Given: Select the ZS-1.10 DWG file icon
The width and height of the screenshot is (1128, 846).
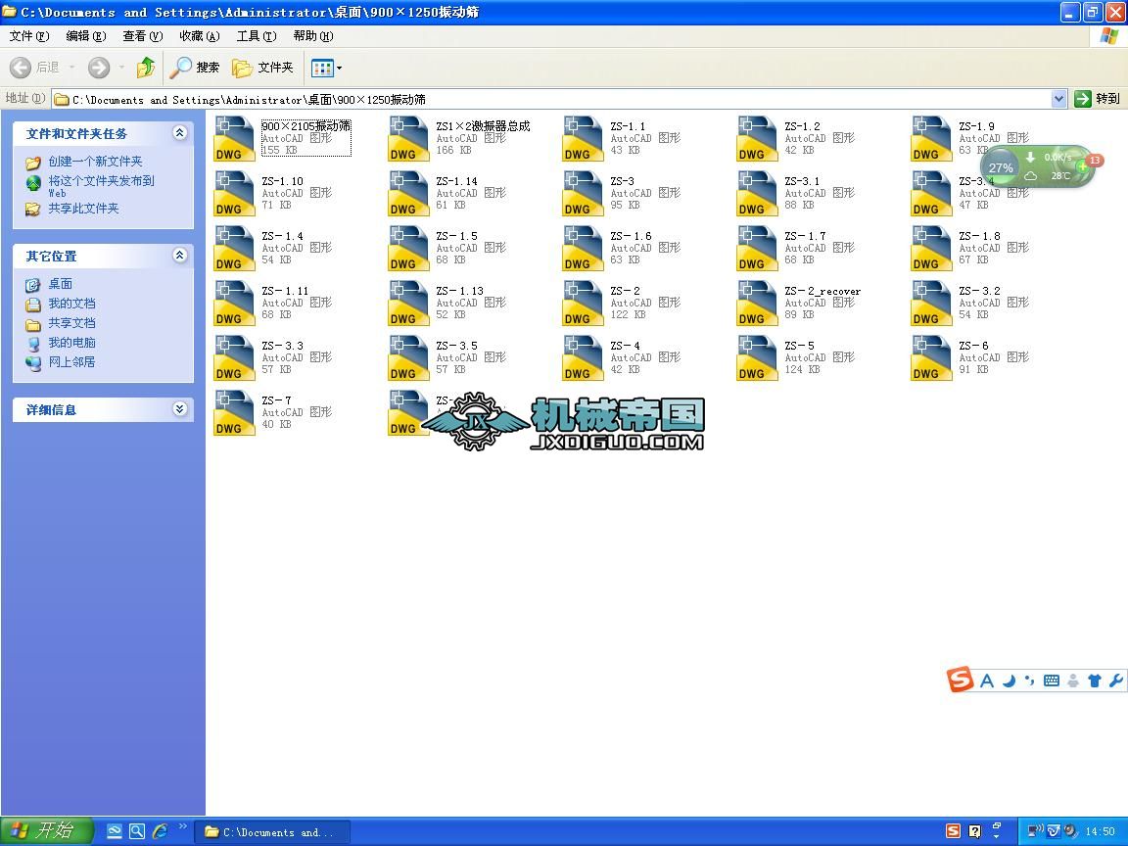Looking at the screenshot, I should point(235,194).
